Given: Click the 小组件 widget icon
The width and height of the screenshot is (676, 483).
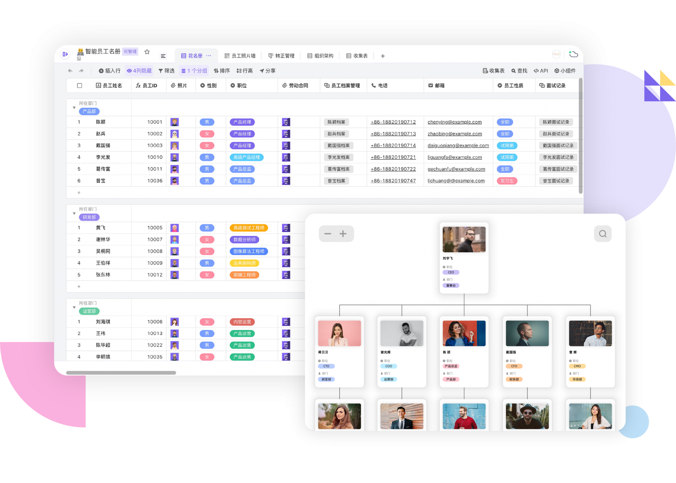Looking at the screenshot, I should pyautogui.click(x=565, y=71).
